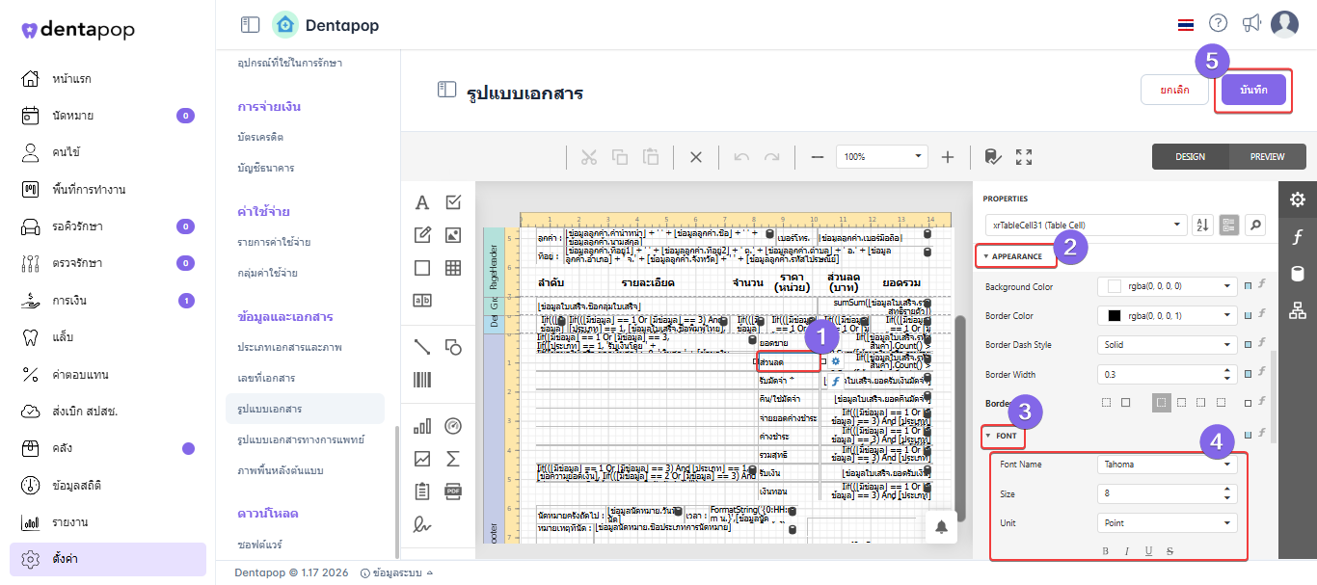Select the Rich Text control in toolbox
This screenshot has width=1317, height=585.
pyautogui.click(x=422, y=234)
